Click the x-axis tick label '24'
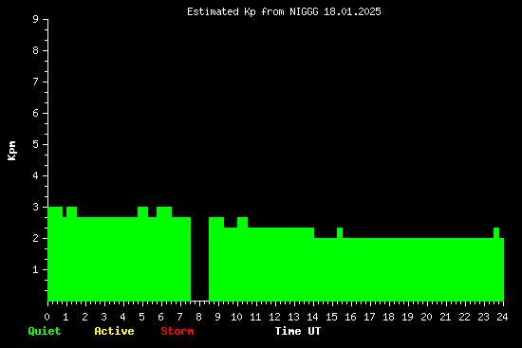This screenshot has width=522, height=348. click(x=502, y=317)
